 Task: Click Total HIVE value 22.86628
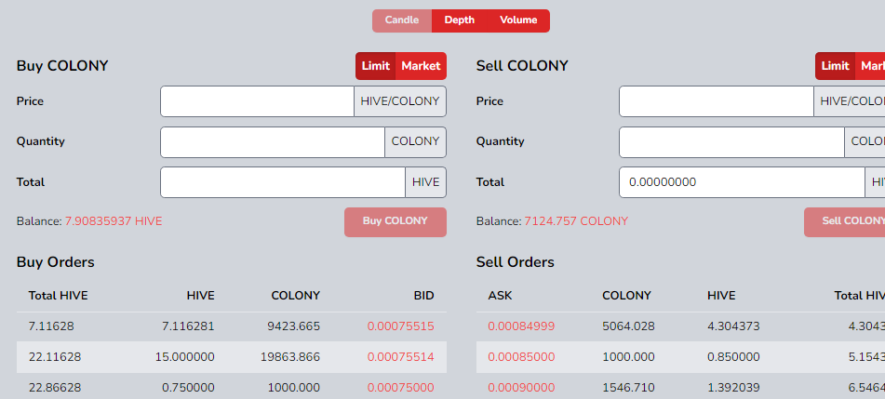(54, 388)
